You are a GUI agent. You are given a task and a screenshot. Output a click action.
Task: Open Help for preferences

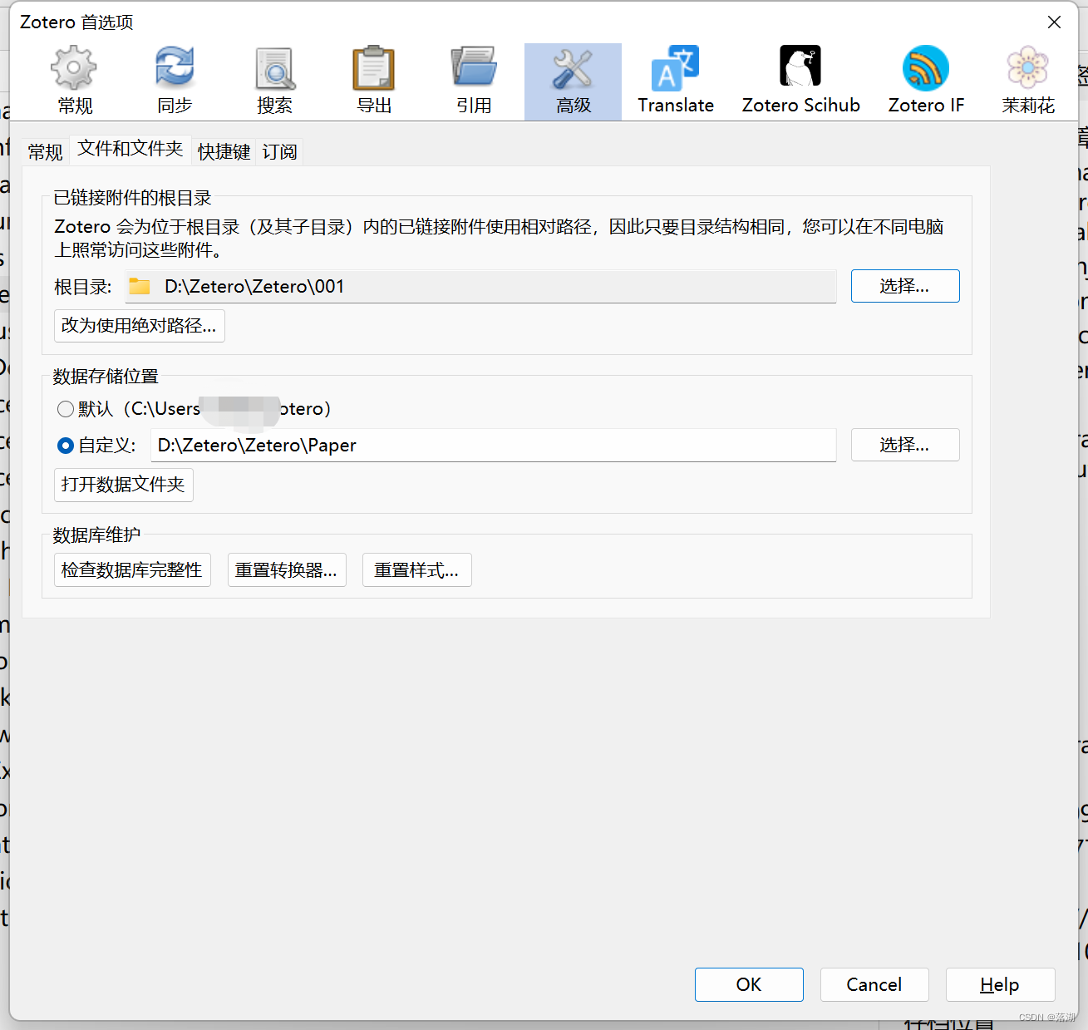1000,984
